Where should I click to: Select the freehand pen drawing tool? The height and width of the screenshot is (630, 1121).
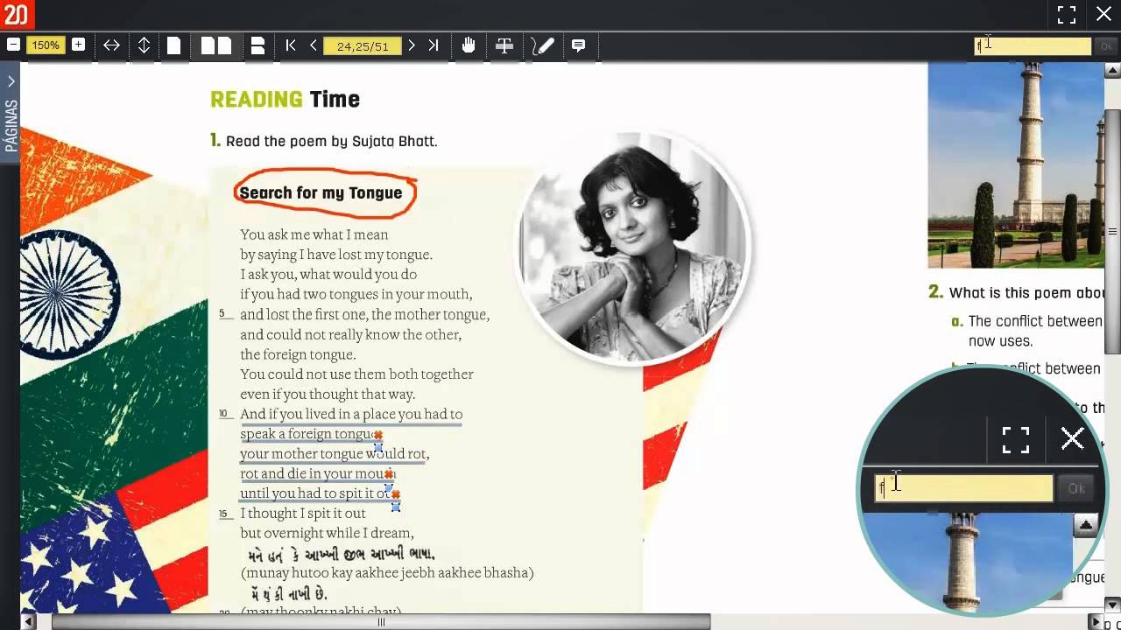click(543, 45)
